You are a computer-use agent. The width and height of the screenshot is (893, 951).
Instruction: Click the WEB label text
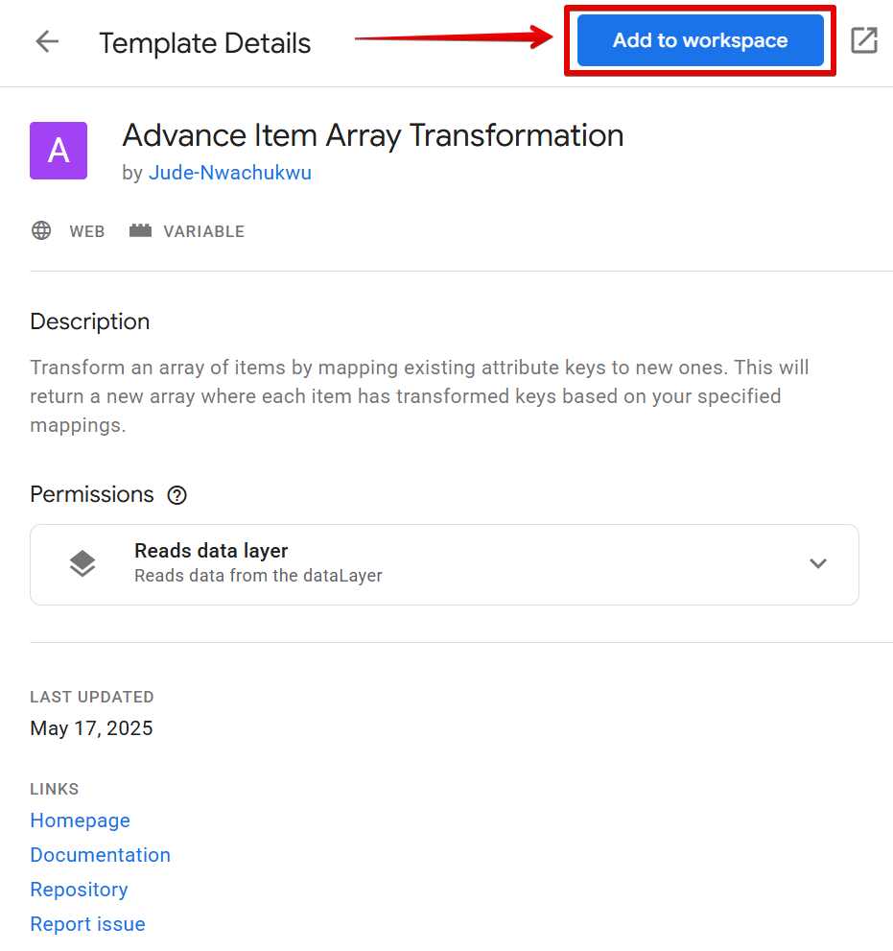click(87, 231)
